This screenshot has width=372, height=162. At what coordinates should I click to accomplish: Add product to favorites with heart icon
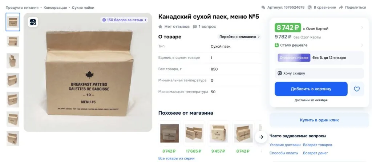click(357, 89)
